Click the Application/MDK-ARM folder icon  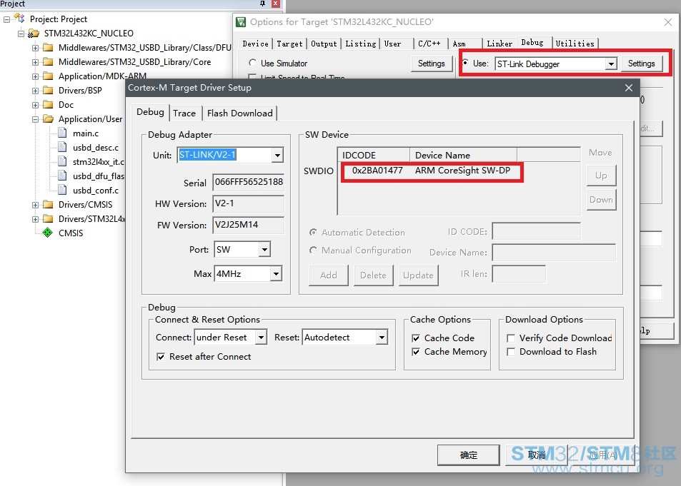pyautogui.click(x=48, y=76)
